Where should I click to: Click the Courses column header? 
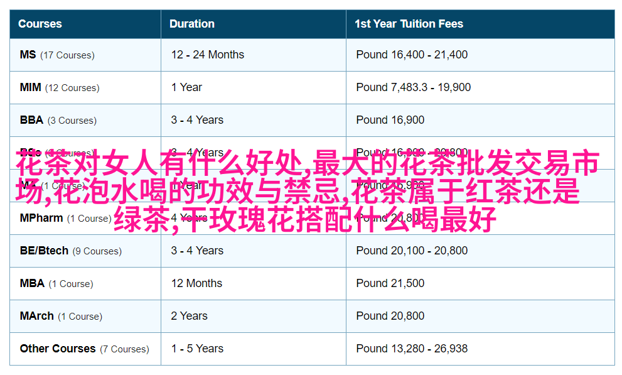click(x=40, y=24)
